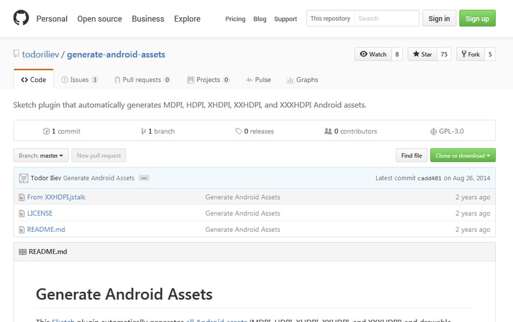This screenshot has height=322, width=513.
Task: Open the todoriliev user link
Action: (40, 54)
